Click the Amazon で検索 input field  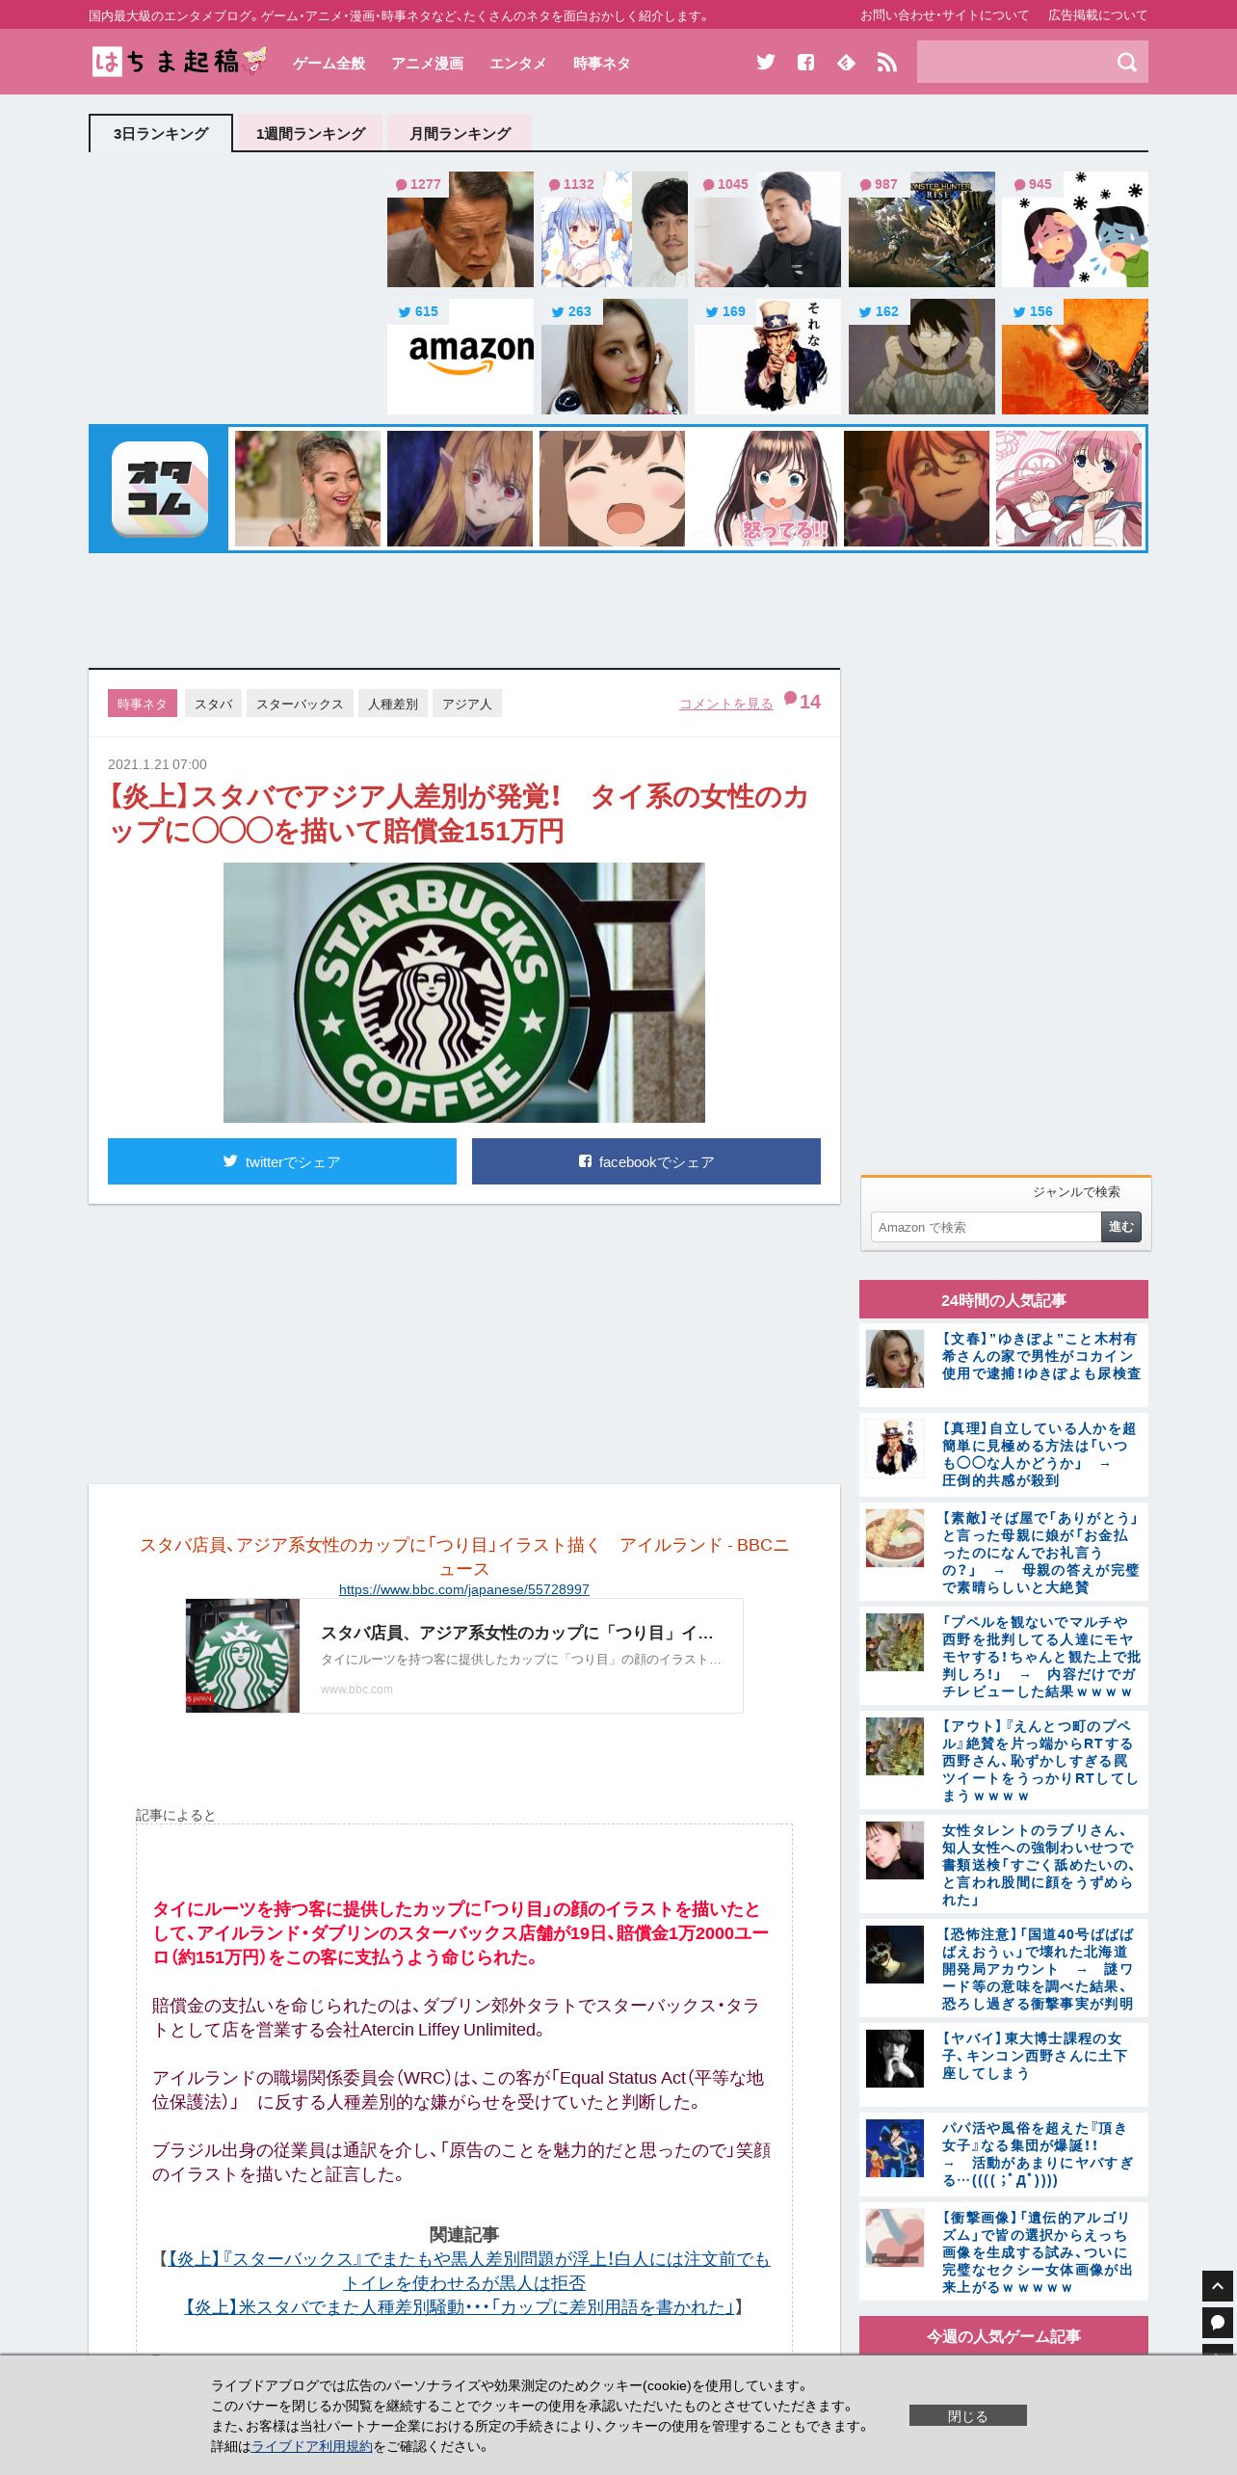987,1227
